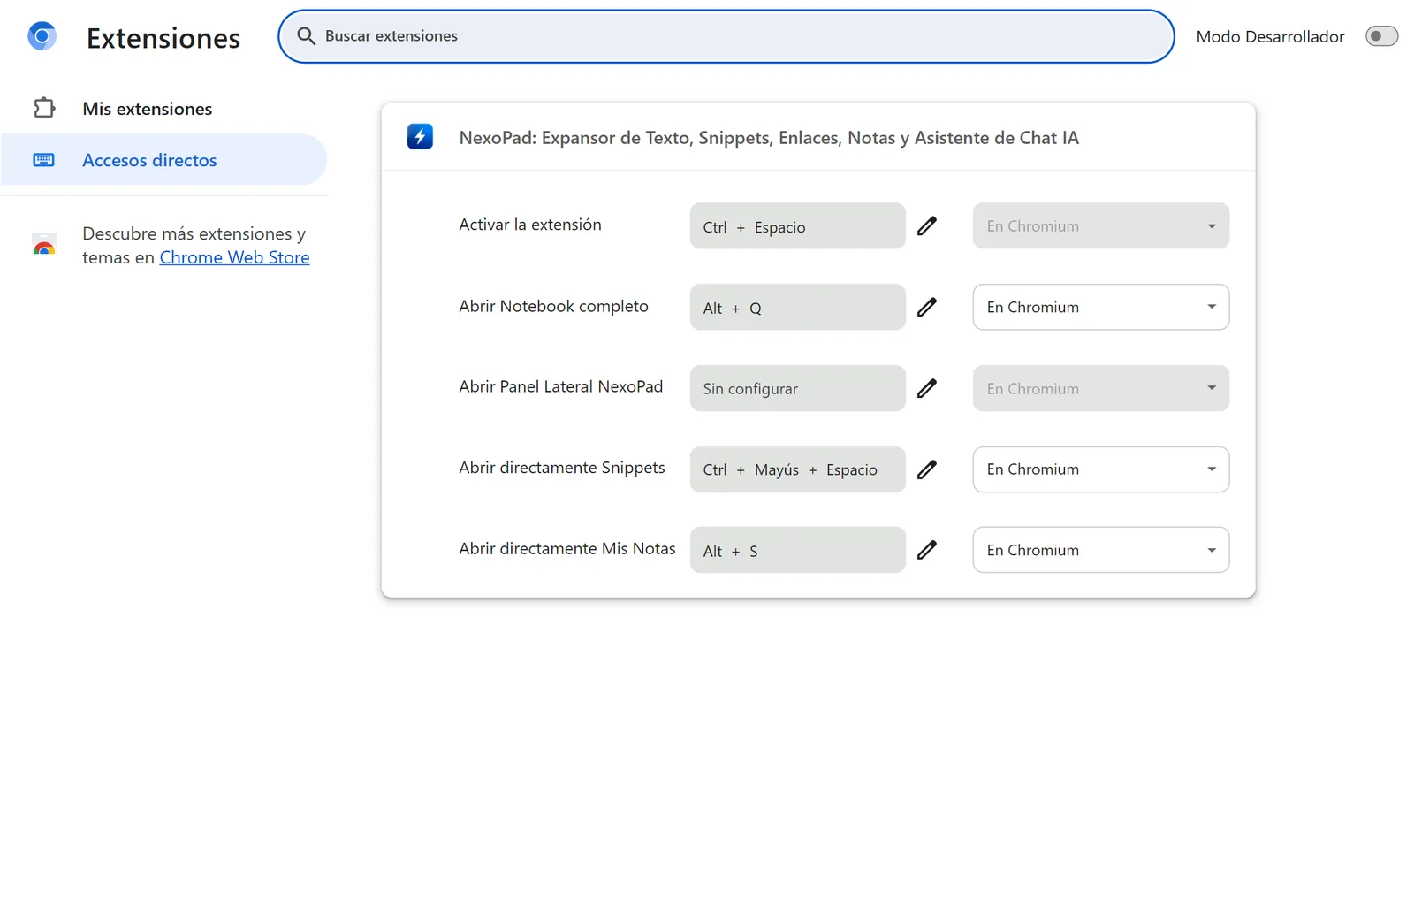This screenshot has width=1414, height=900.
Task: Open the Chrome Web Store link
Action: tap(234, 257)
